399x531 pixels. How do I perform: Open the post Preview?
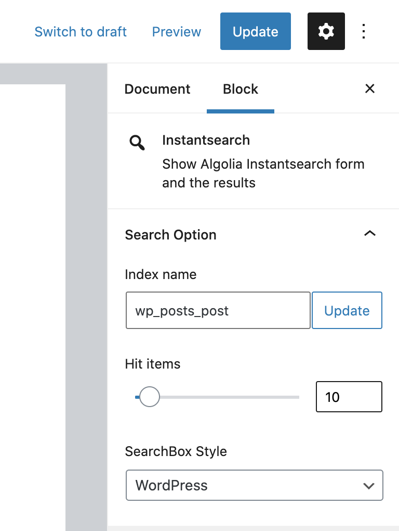point(176,32)
